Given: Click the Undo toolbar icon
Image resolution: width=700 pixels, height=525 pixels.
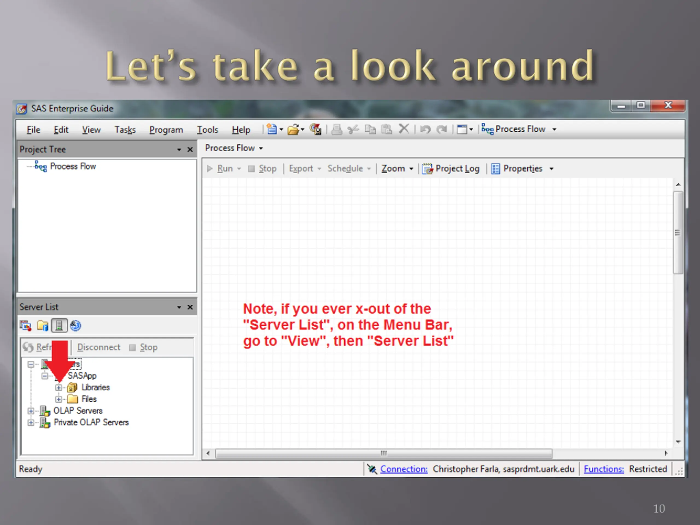Looking at the screenshot, I should pos(425,129).
